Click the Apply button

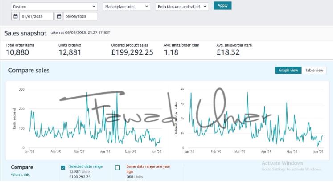pos(222,6)
